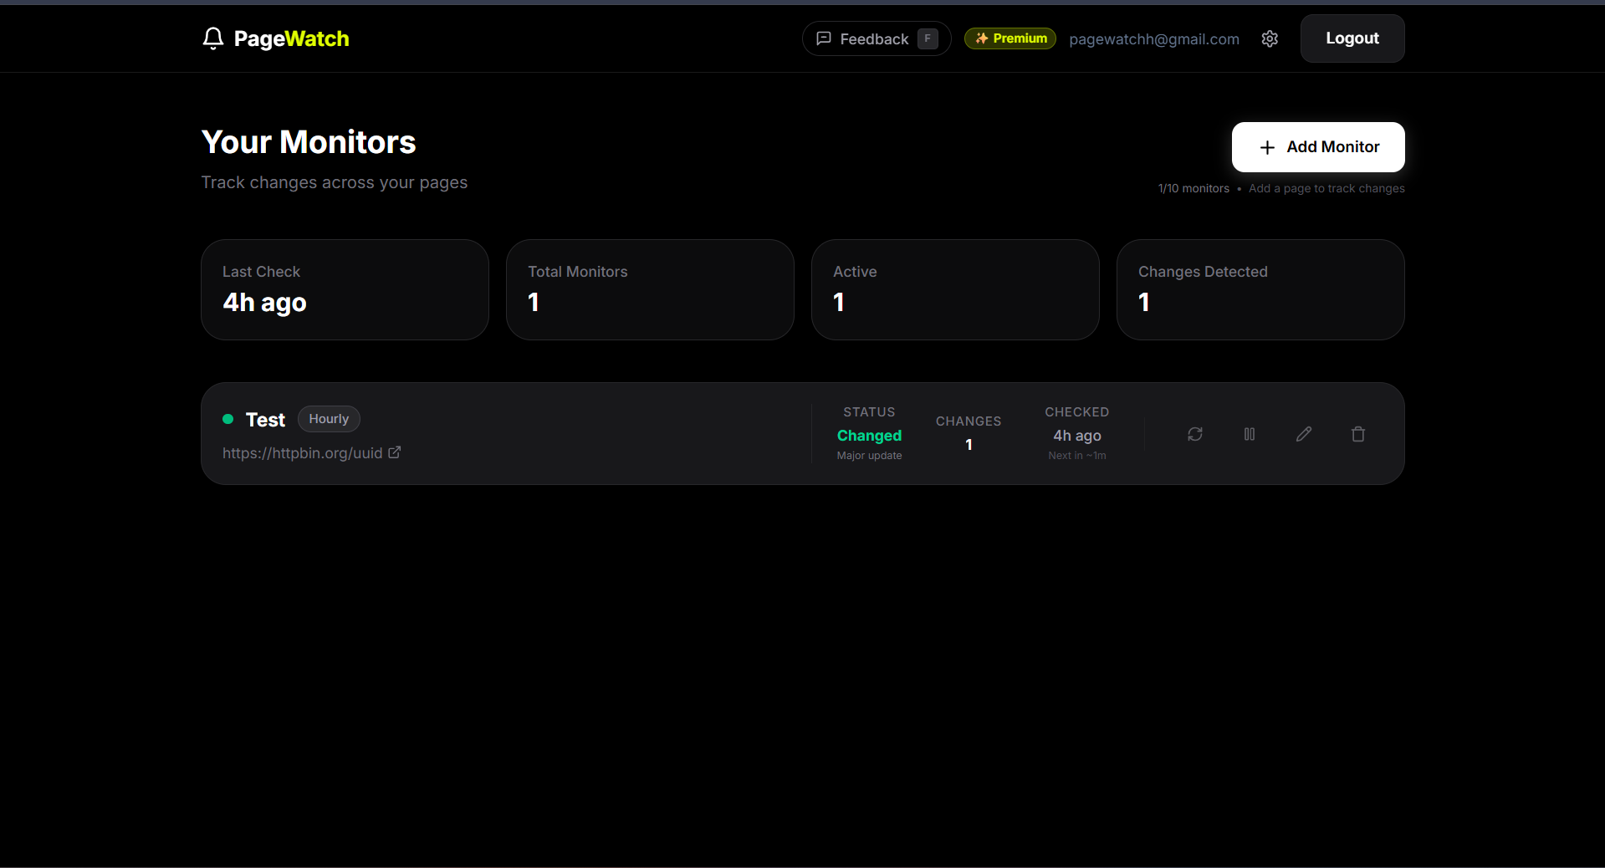Refresh the Test monitor manually
The width and height of the screenshot is (1605, 868).
pos(1194,434)
